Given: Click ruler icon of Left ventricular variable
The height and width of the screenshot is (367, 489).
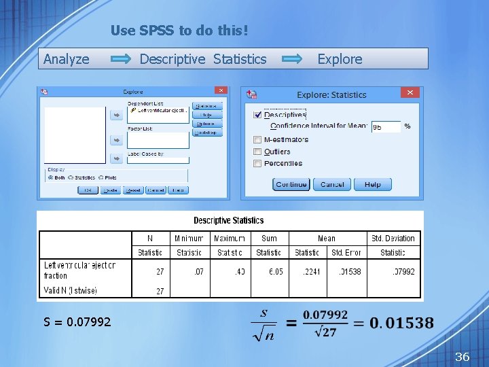Looking at the screenshot, I should pyautogui.click(x=133, y=111).
